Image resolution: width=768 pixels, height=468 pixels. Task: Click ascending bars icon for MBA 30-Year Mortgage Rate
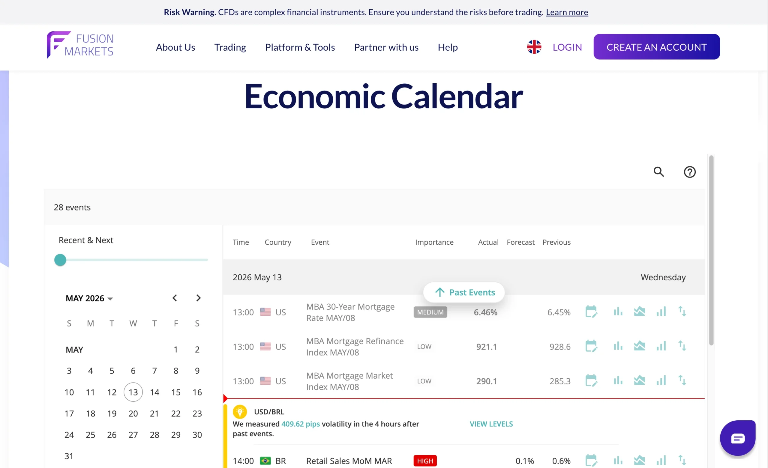pos(661,312)
